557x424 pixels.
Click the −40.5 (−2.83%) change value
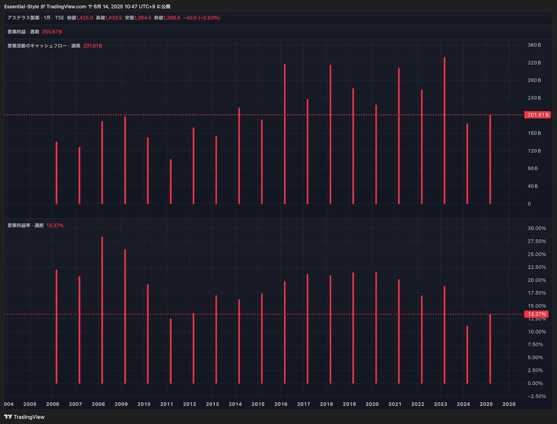(x=201, y=18)
